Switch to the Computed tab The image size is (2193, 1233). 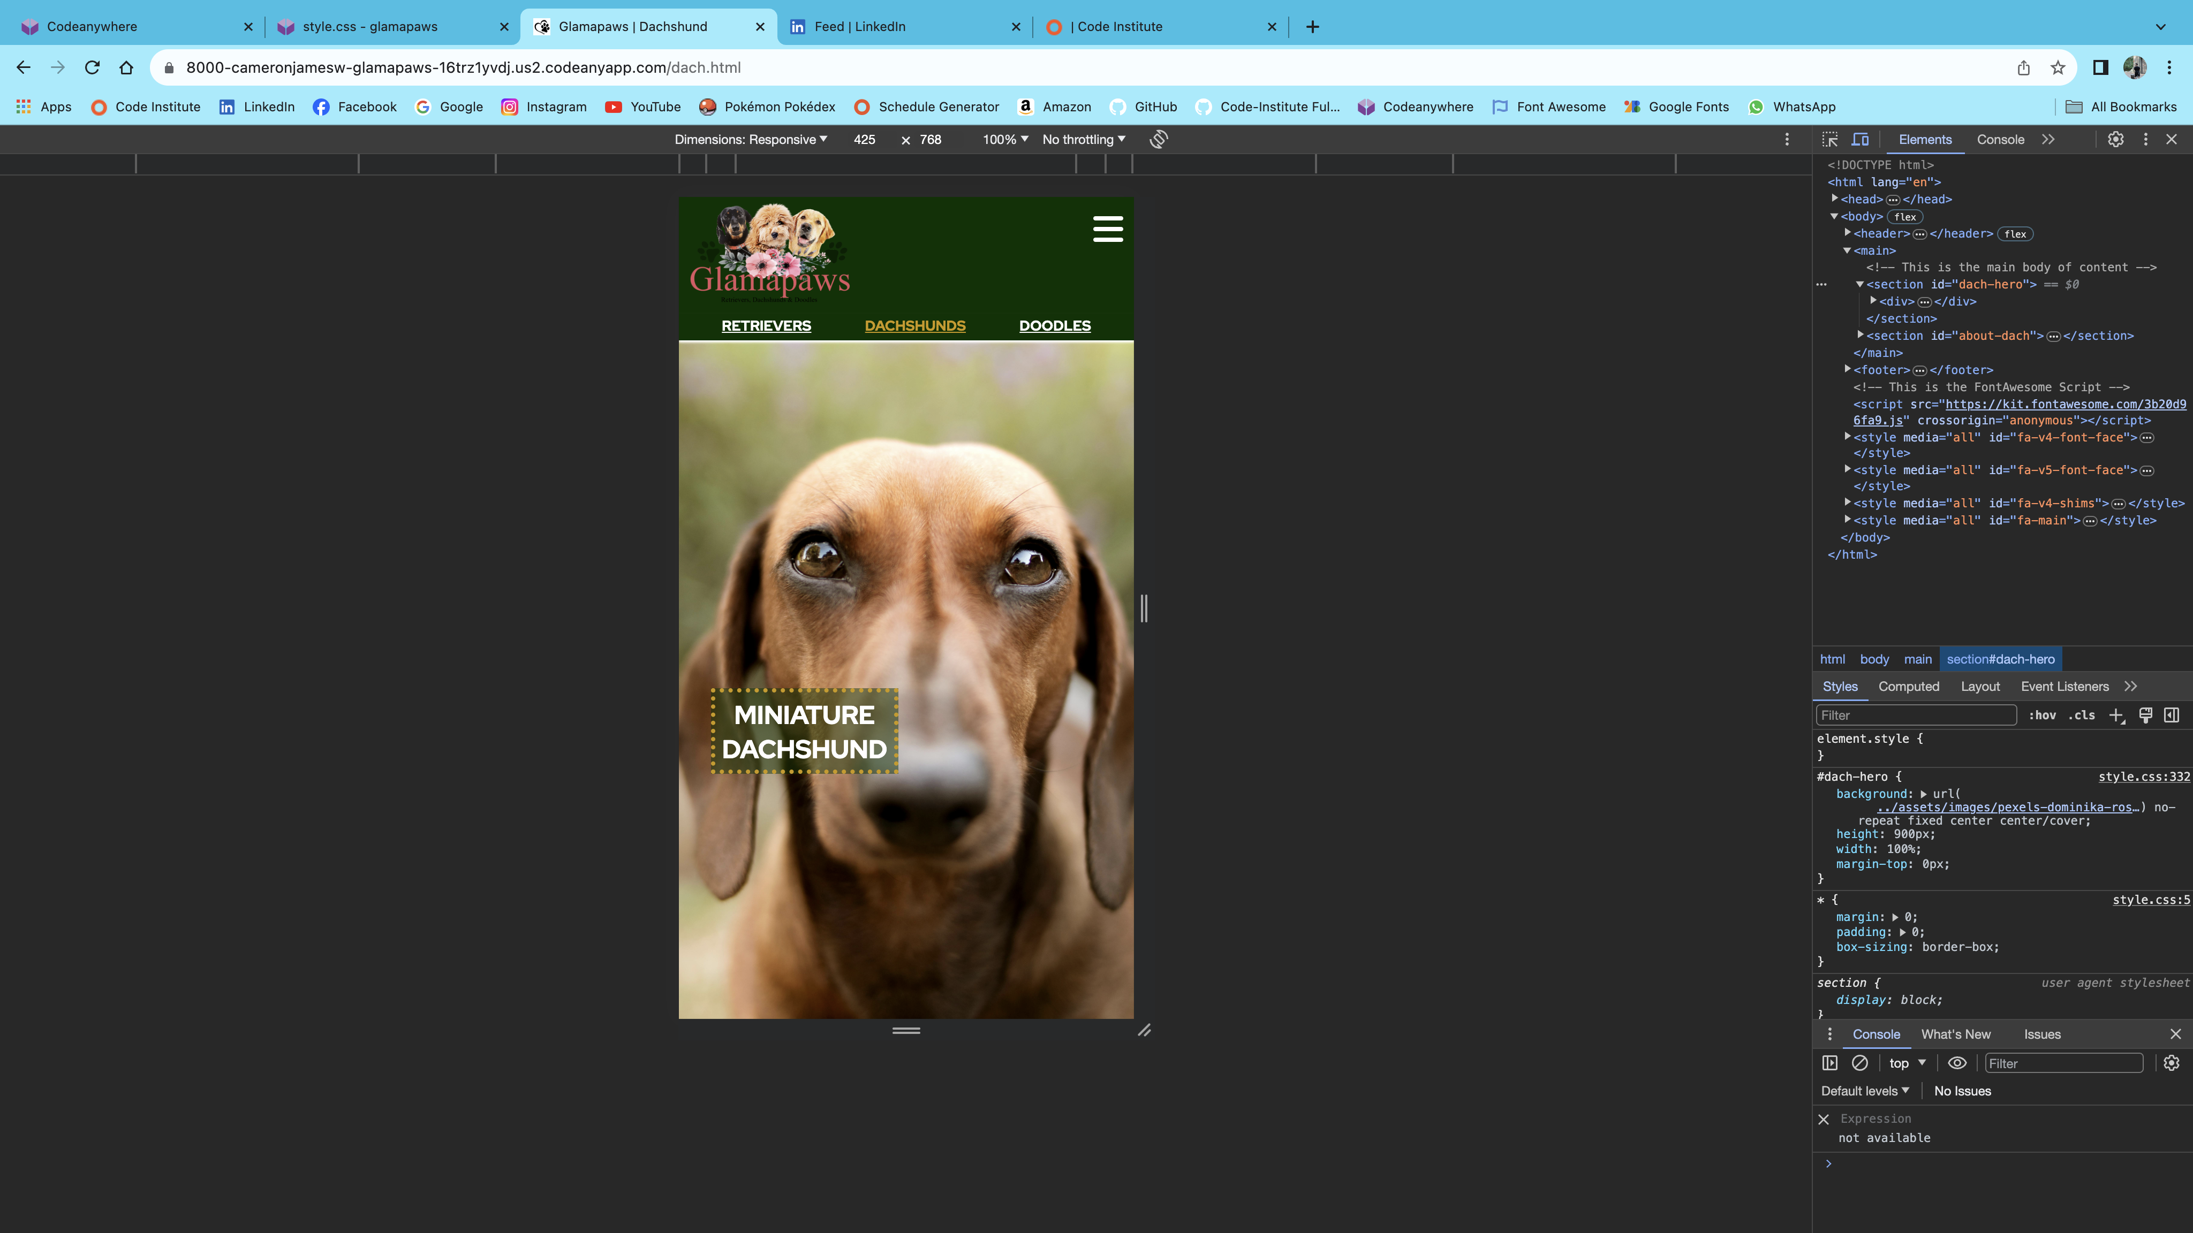(1909, 687)
